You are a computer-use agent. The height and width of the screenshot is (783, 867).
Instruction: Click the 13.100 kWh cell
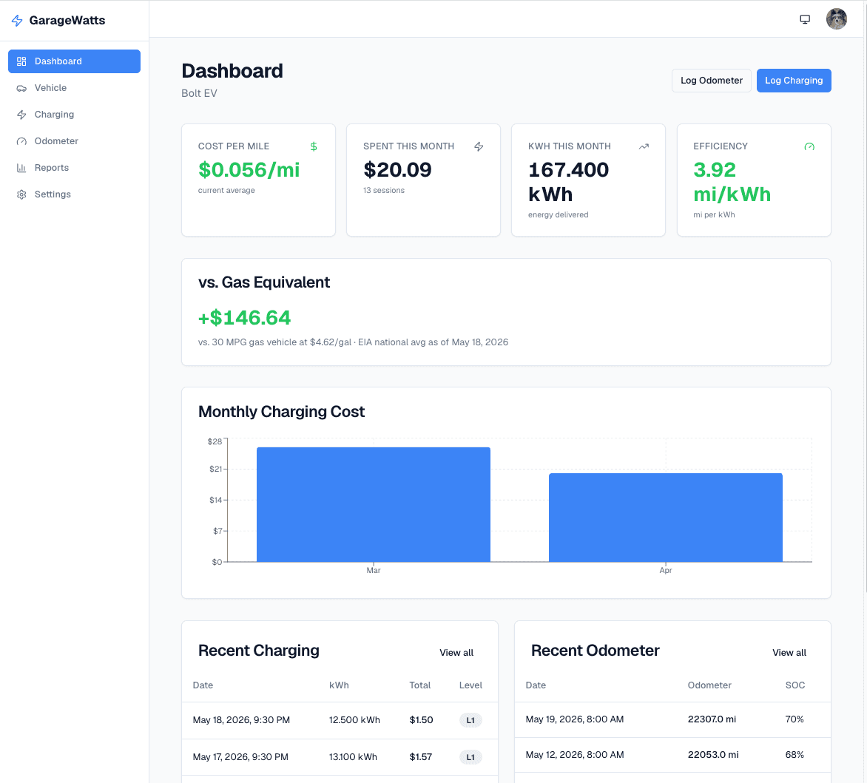[x=353, y=757]
